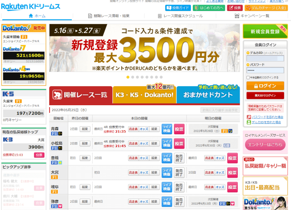This screenshot has width=291, height=210.
Task: Click 青森 pink 投票 button
Action: 179,129
